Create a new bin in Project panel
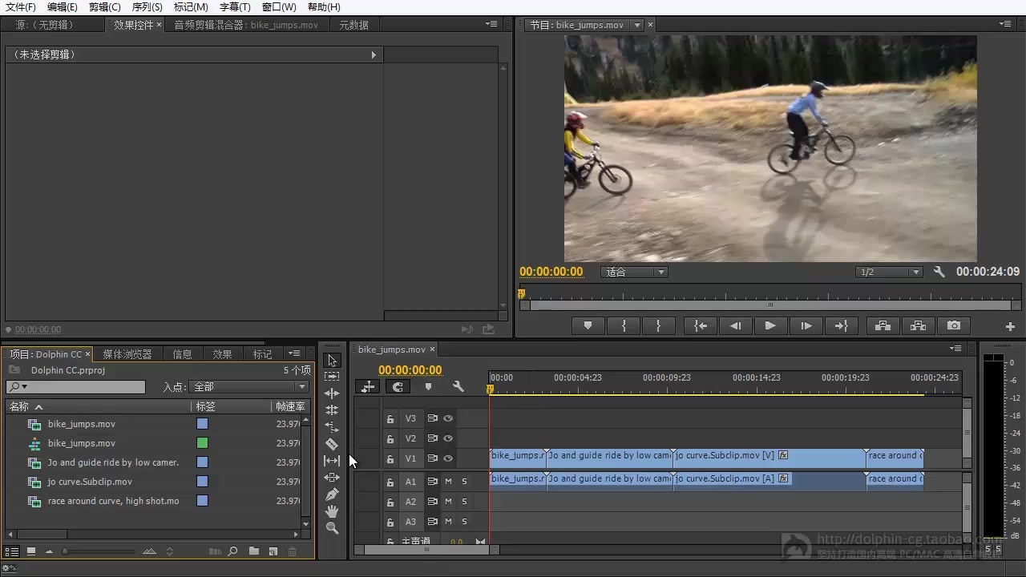 (x=253, y=551)
